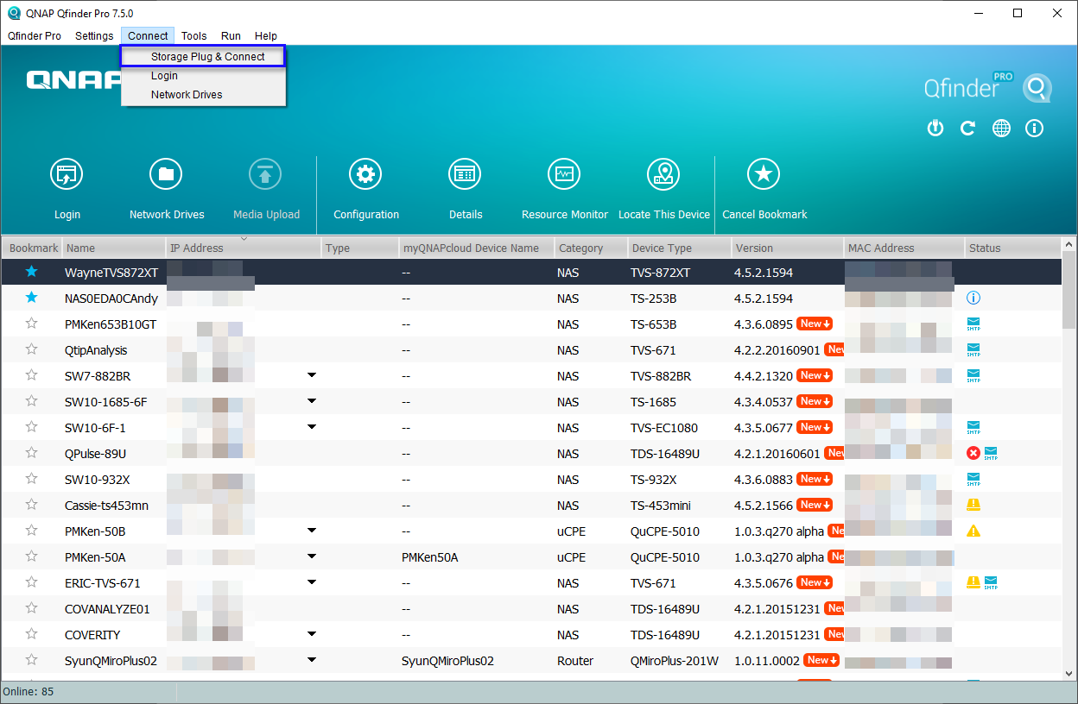
Task: Open the Run menu
Action: 231,36
